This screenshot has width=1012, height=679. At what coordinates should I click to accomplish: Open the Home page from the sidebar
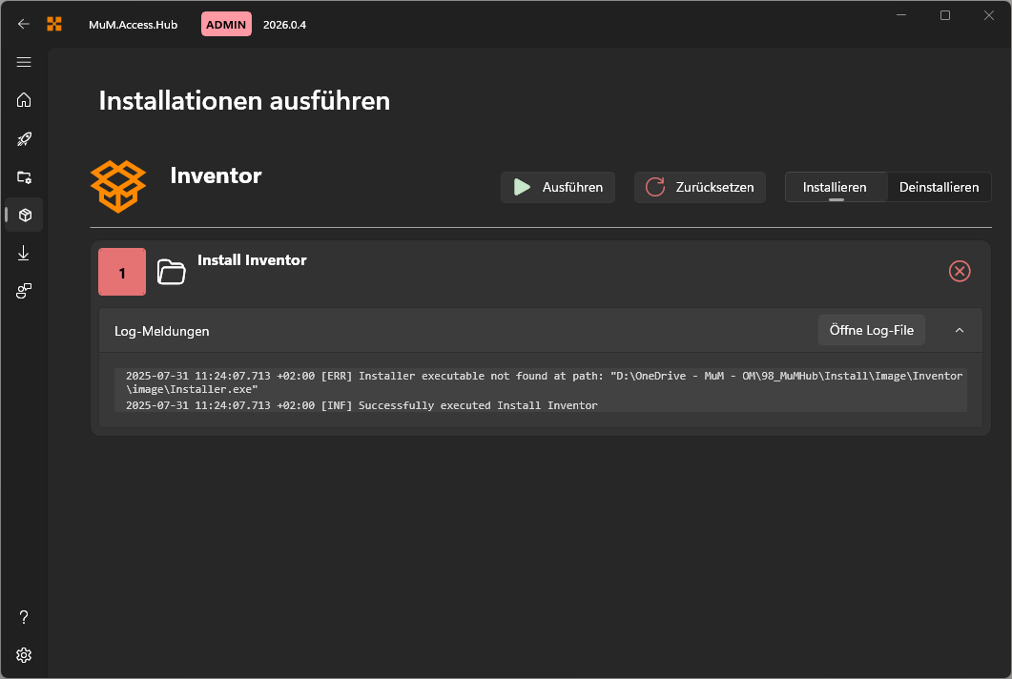[24, 100]
